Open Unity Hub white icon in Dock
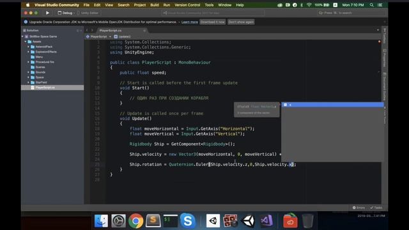The width and height of the screenshot is (409, 230). 213,221
